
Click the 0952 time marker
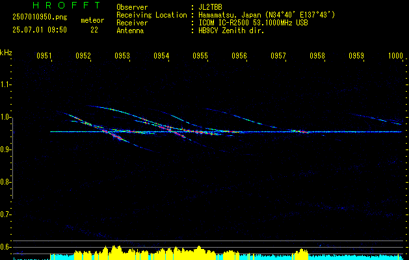pyautogui.click(x=83, y=56)
